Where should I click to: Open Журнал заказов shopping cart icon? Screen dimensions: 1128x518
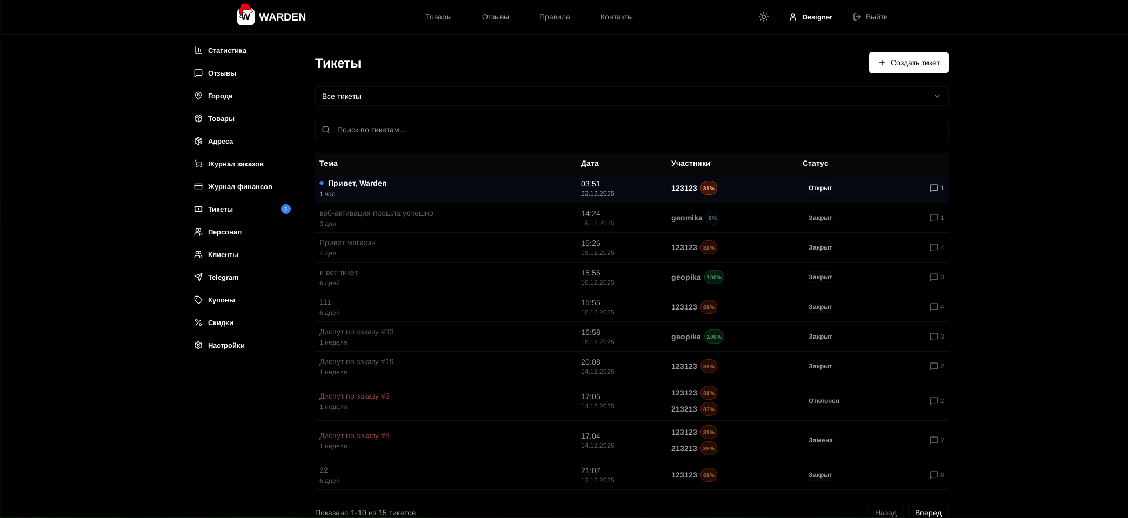tap(198, 164)
